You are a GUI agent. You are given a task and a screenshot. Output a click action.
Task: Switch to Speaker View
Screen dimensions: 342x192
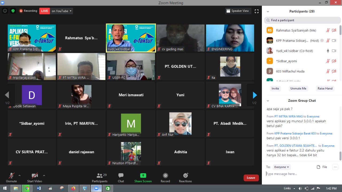tap(238, 11)
